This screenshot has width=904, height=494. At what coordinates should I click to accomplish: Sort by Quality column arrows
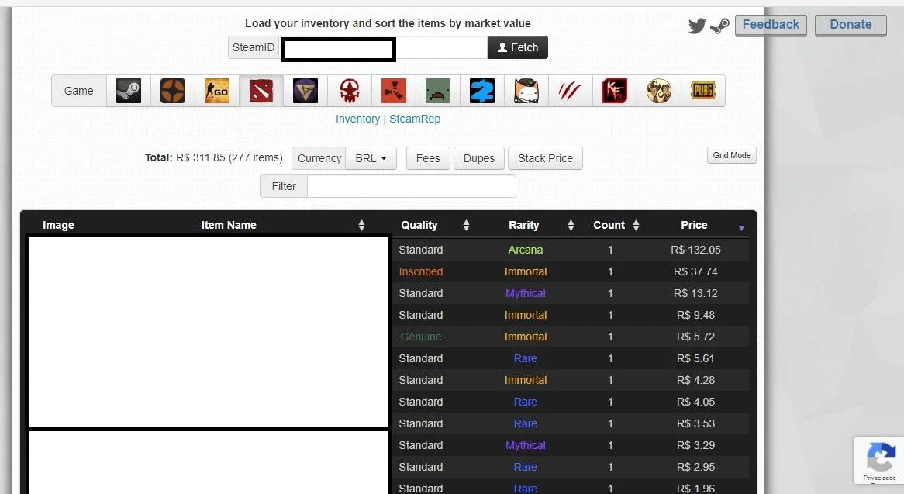tap(466, 226)
